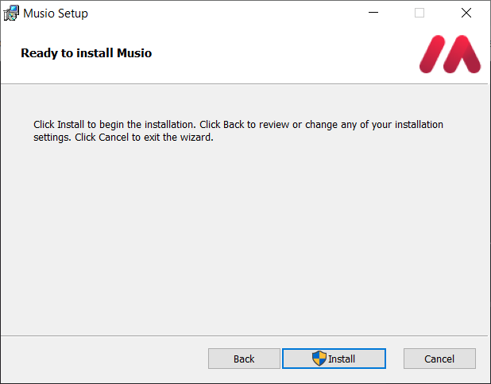Viewport: 491px width, 384px height.
Task: Go back to the previous setup step
Action: (x=244, y=359)
